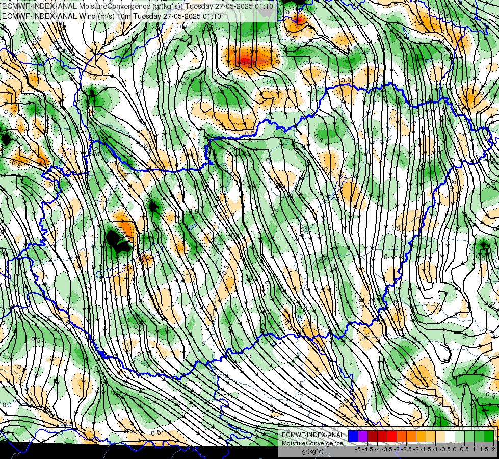
Task: Select the darkest green swatch (1.5 to 2)
Action: pos(489,436)
